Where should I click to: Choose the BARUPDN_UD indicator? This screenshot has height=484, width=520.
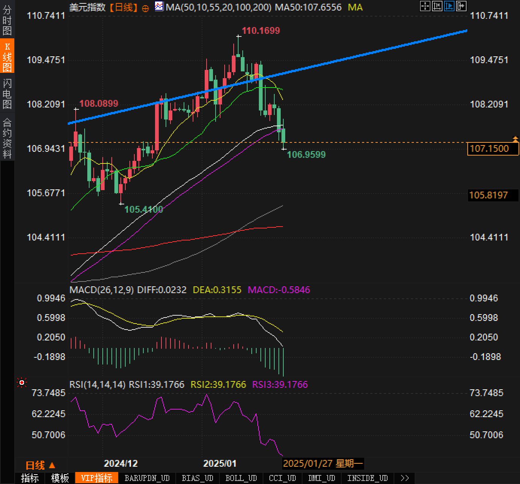tap(147, 478)
